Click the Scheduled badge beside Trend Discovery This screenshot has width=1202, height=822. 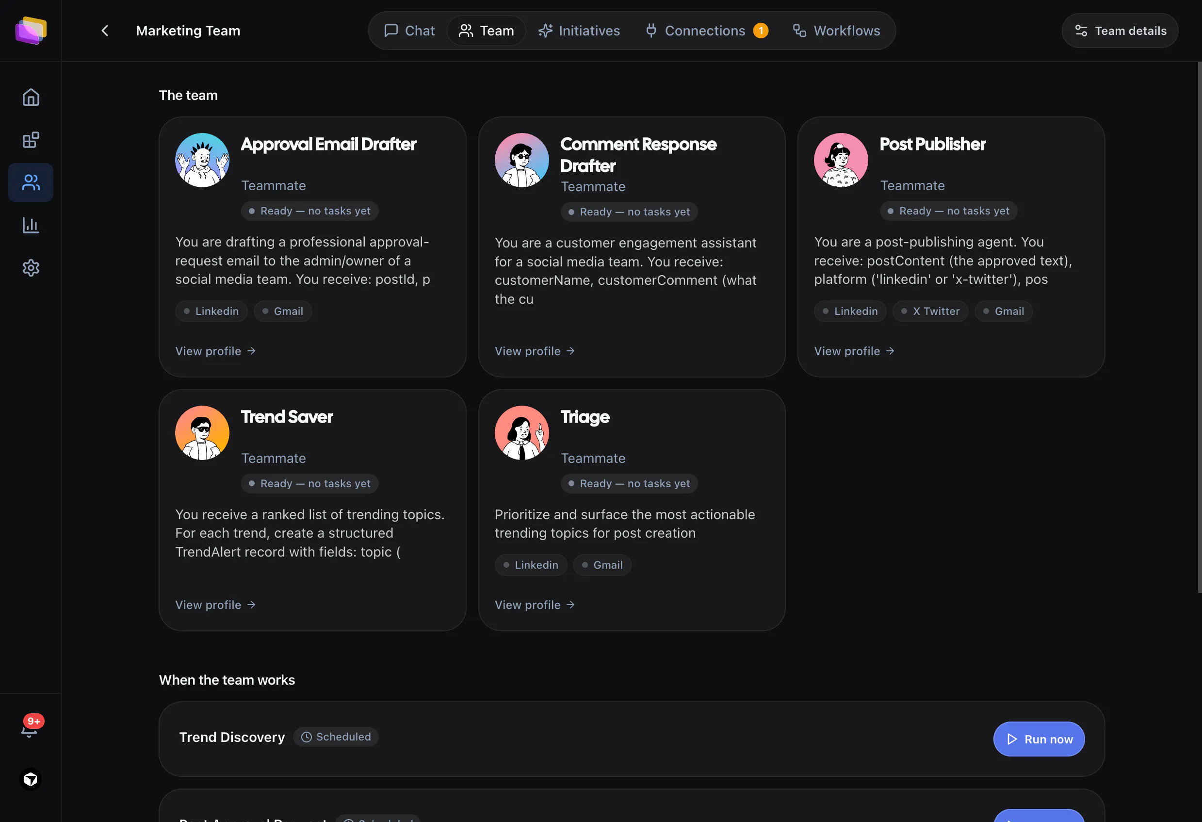click(336, 737)
